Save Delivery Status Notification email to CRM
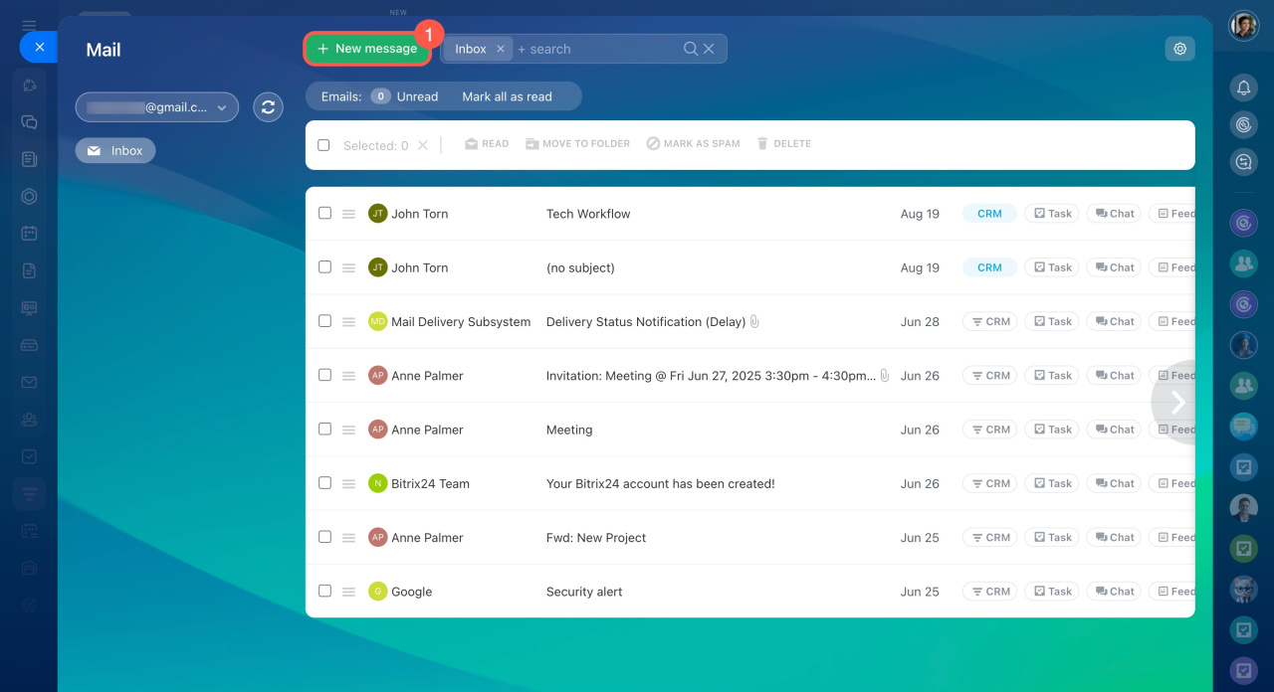1274x692 pixels. point(989,321)
